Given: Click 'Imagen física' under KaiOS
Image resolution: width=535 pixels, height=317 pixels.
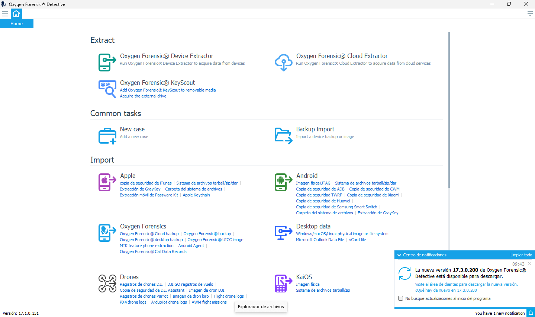Looking at the screenshot, I should (x=308, y=284).
